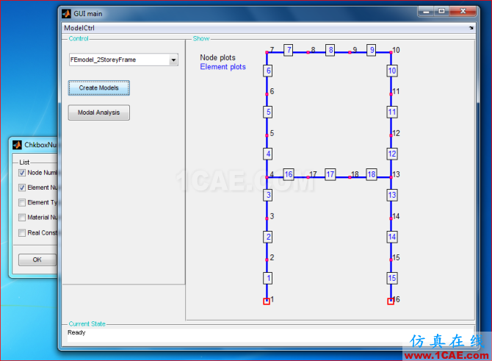Click the Node plots legend text
Screen dimensions: 492x361
(x=217, y=57)
